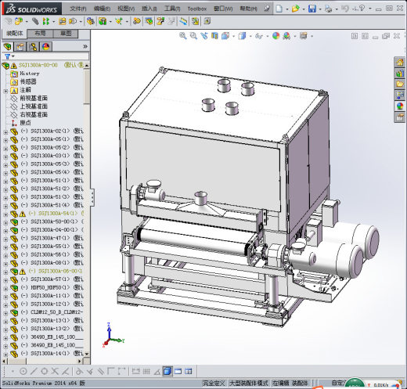This screenshot has height=389, width=407.
Task: Toggle the tree filter funnel icon
Action: [8, 56]
